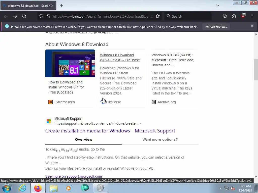Image resolution: width=258 pixels, height=193 pixels.
Task: Reload the current Bing page
Action: coord(24,16)
